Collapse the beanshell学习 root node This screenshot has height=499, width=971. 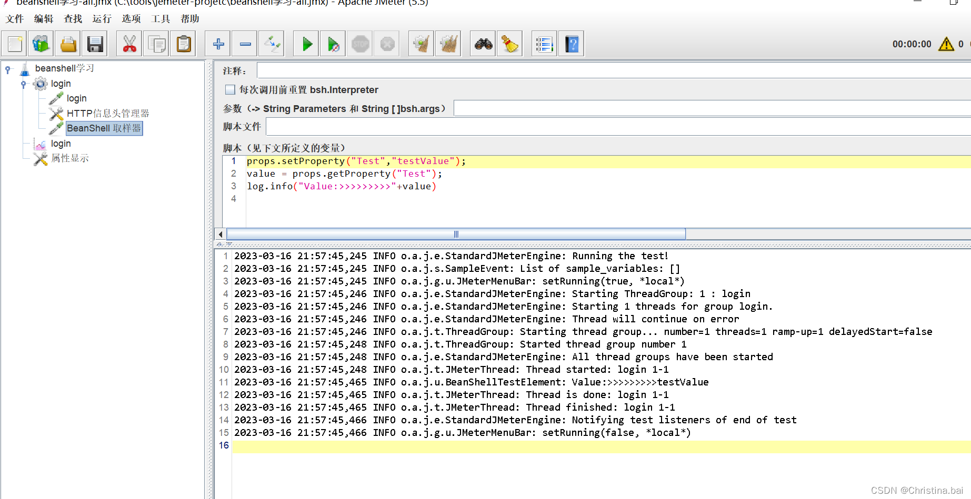tap(7, 68)
